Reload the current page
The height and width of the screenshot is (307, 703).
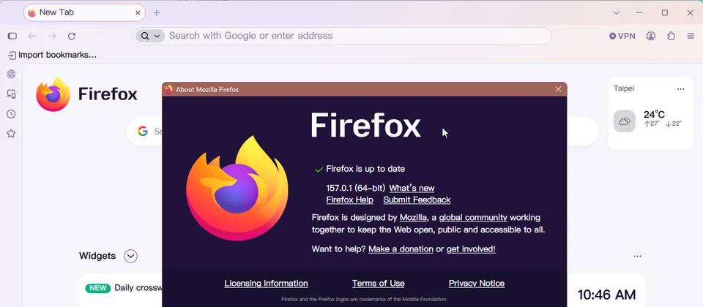click(x=72, y=37)
